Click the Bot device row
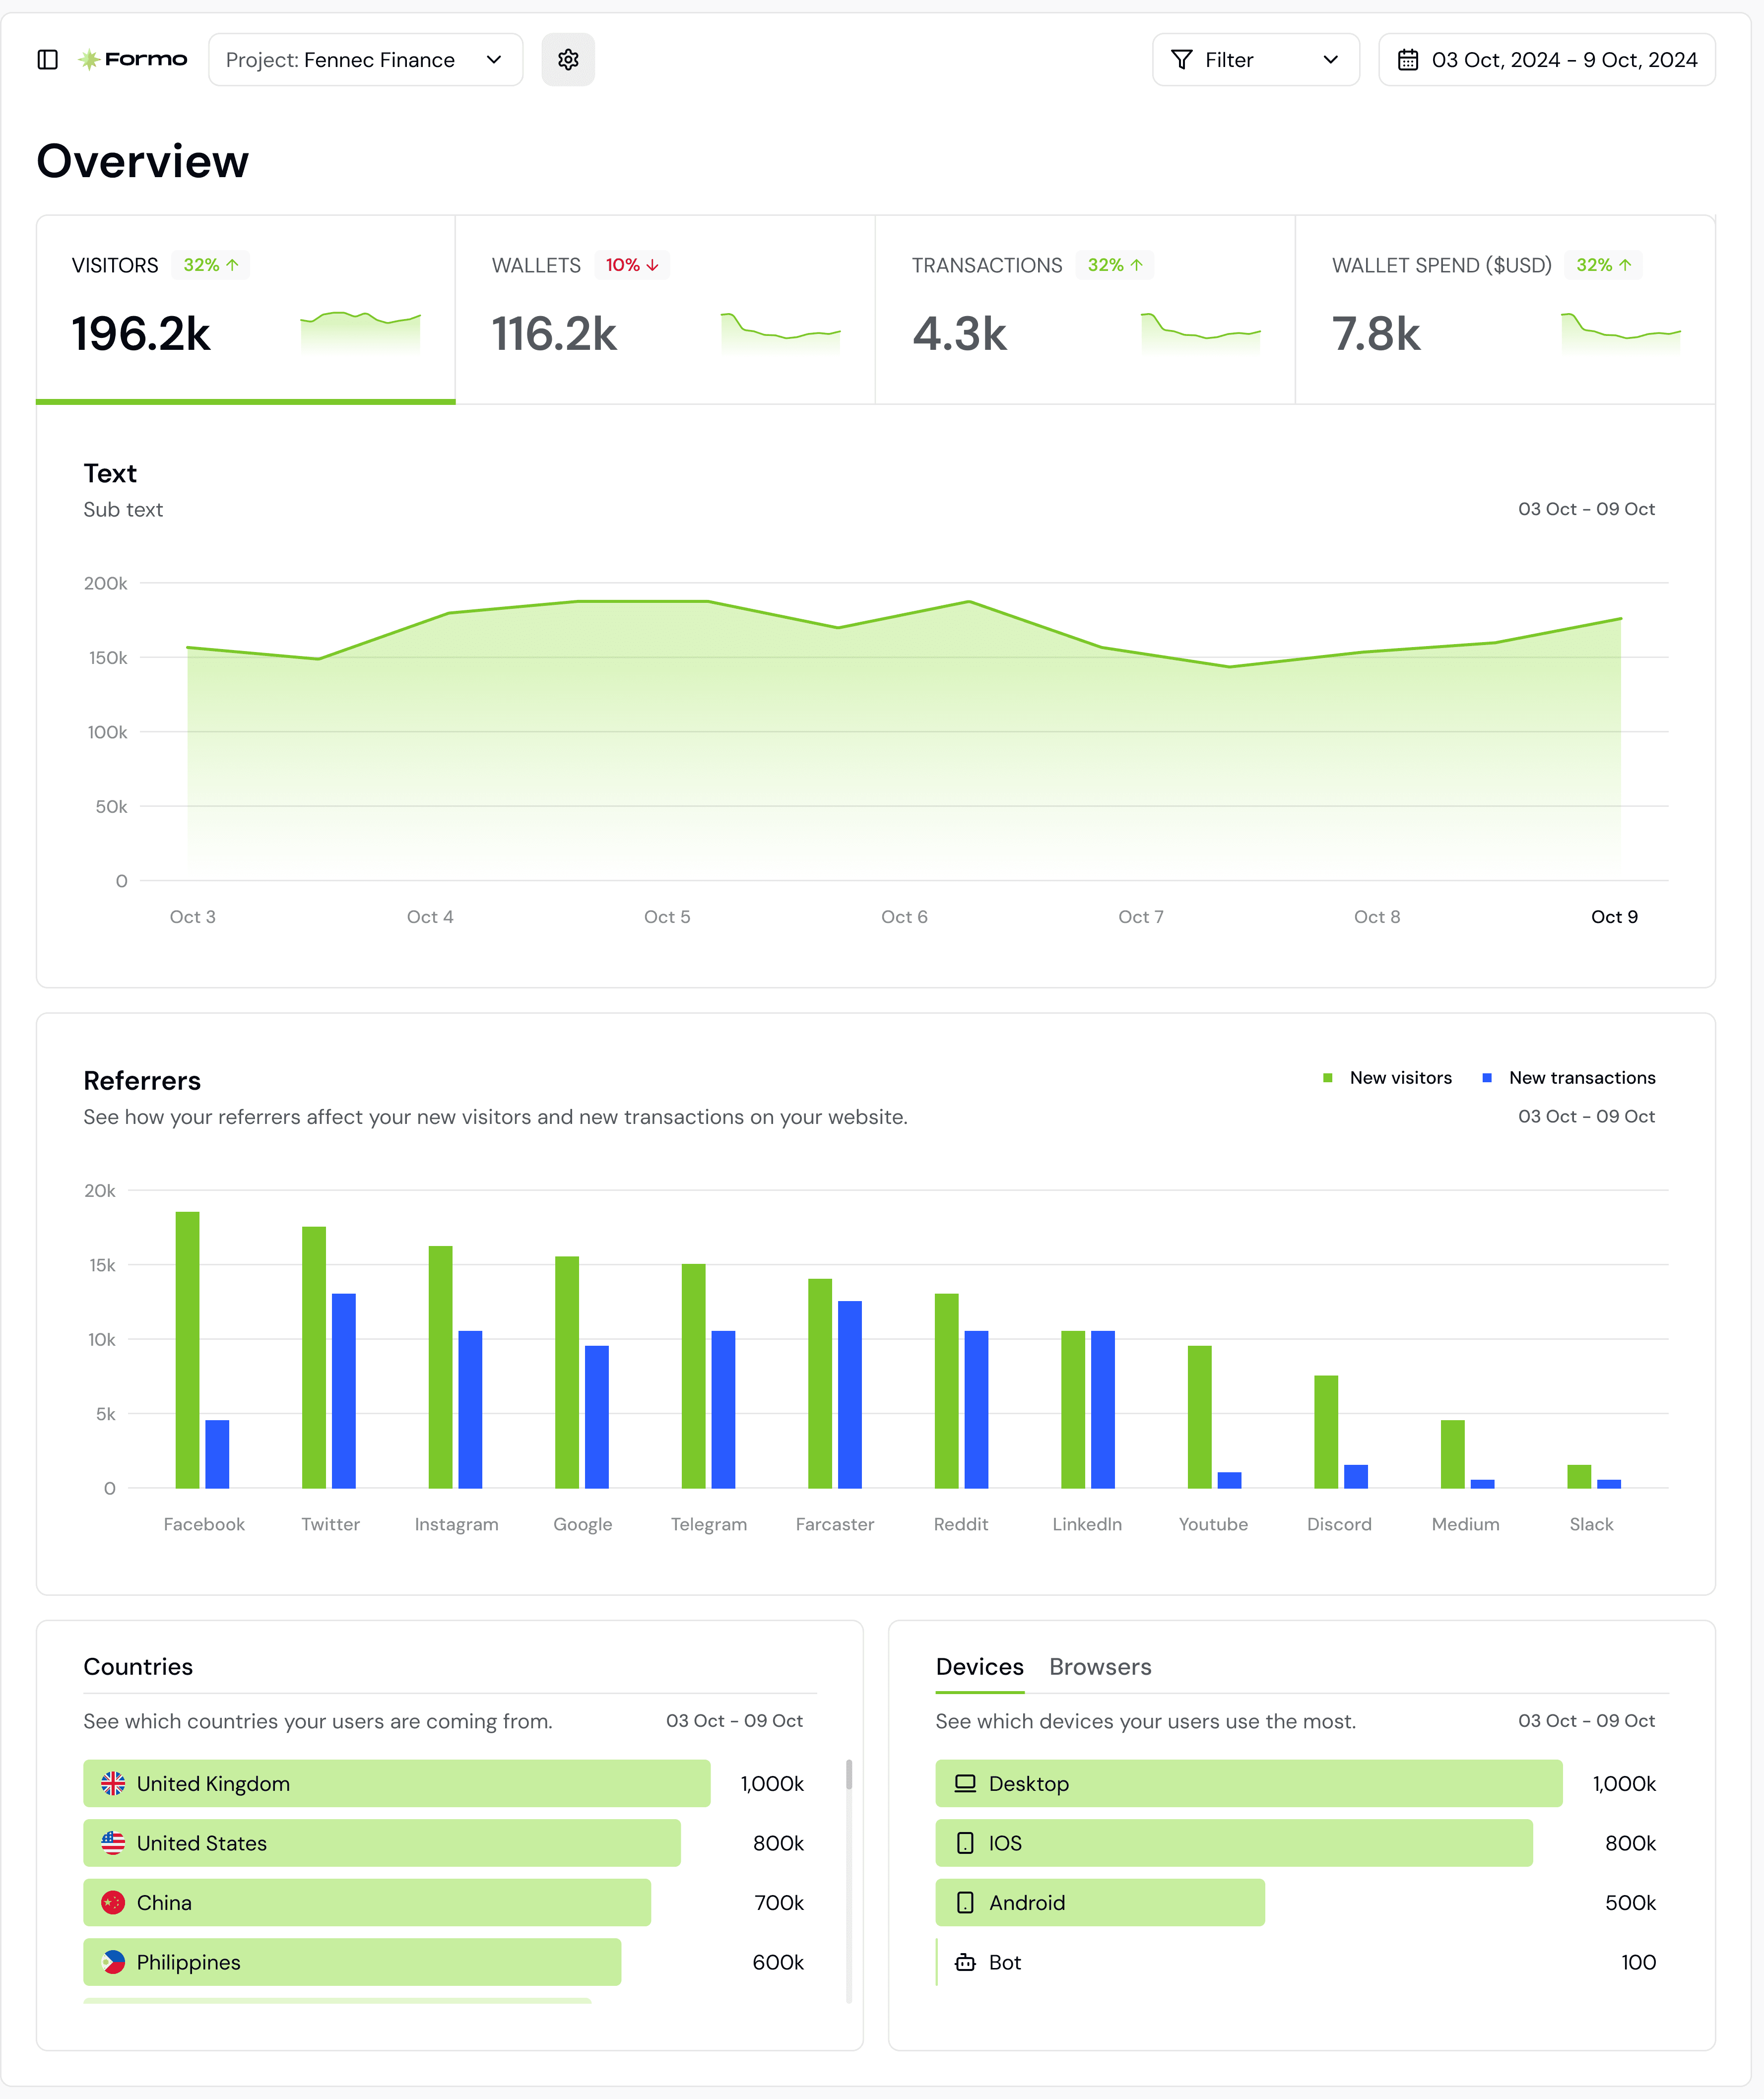 1295,1962
